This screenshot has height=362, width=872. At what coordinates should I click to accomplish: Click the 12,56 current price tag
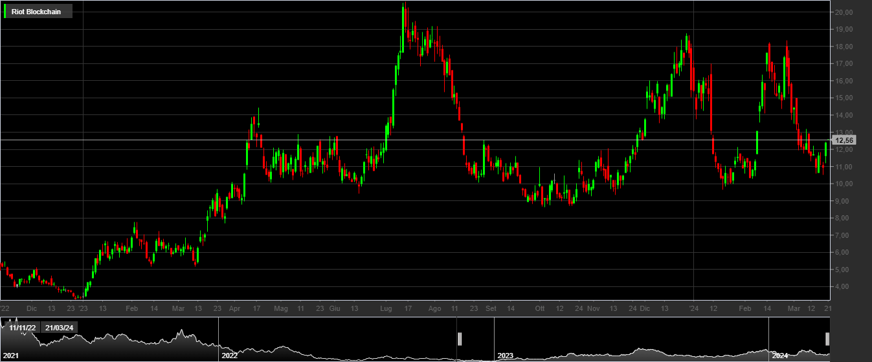pos(845,140)
